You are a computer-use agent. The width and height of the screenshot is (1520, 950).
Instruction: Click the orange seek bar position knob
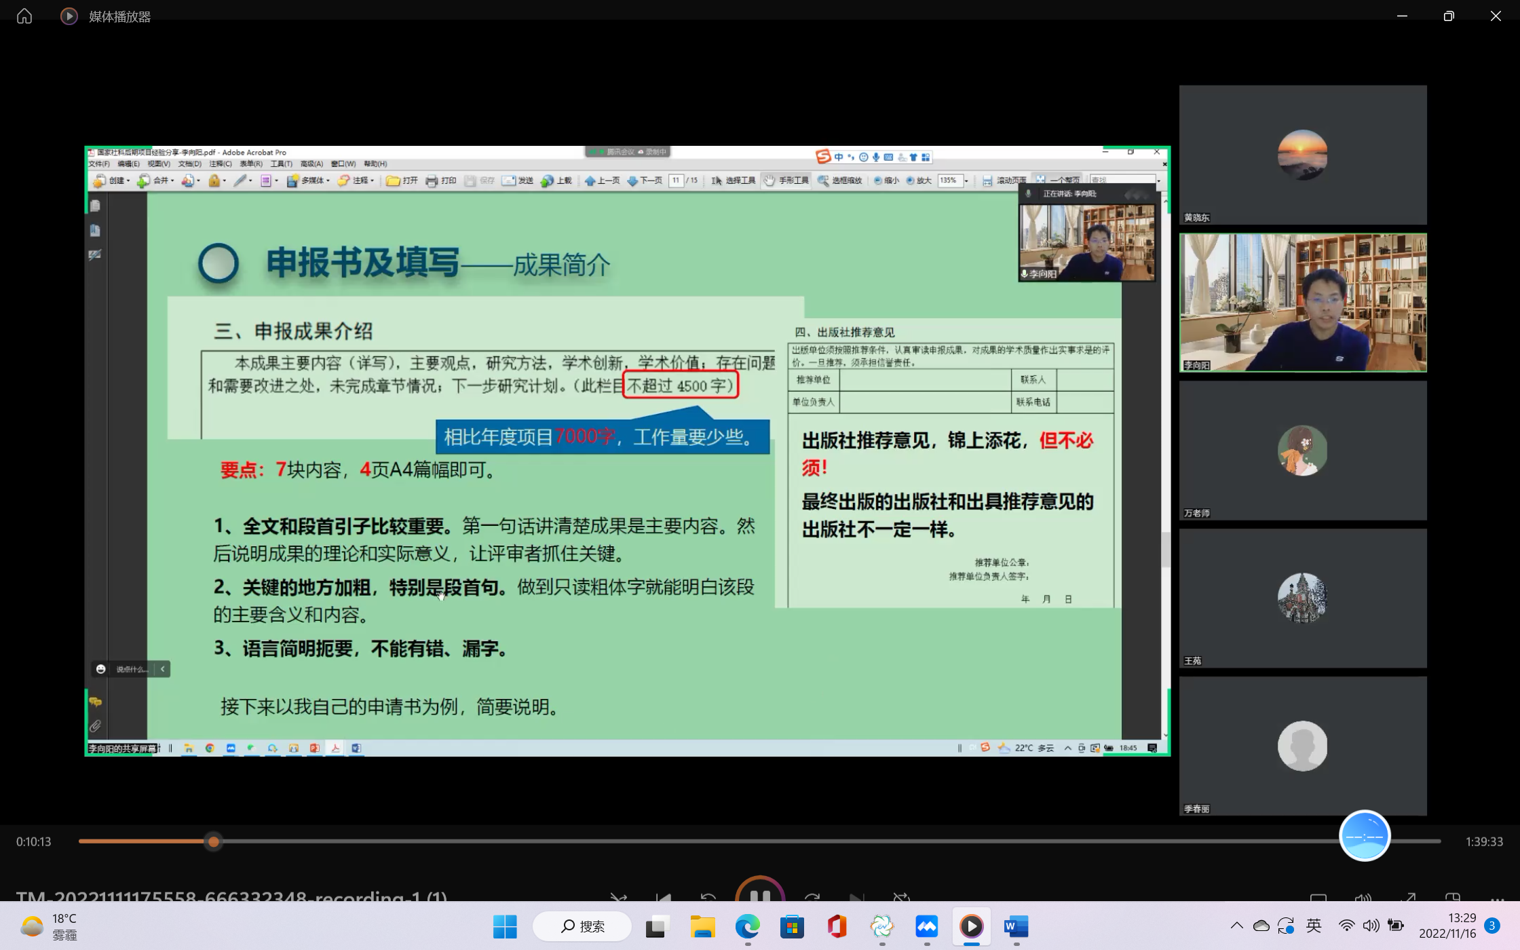coord(214,841)
